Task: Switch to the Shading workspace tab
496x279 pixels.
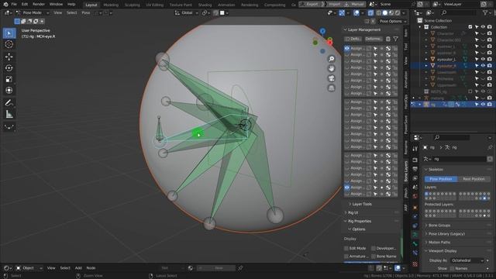Action: coord(205,5)
